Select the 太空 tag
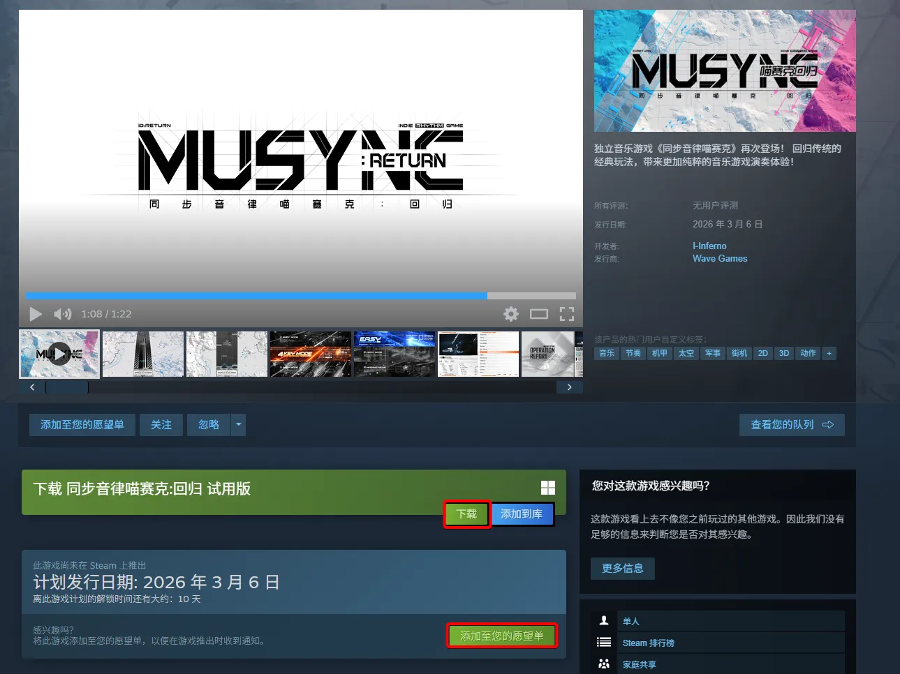This screenshot has height=674, width=900. point(686,353)
